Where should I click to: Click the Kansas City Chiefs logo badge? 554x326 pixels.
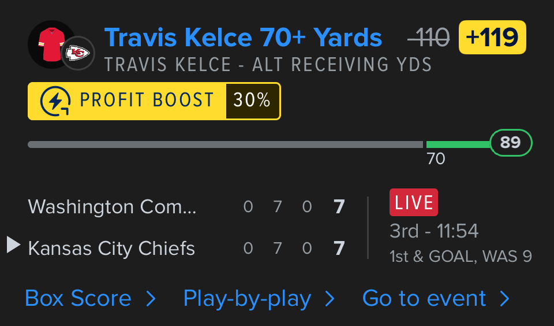(77, 54)
